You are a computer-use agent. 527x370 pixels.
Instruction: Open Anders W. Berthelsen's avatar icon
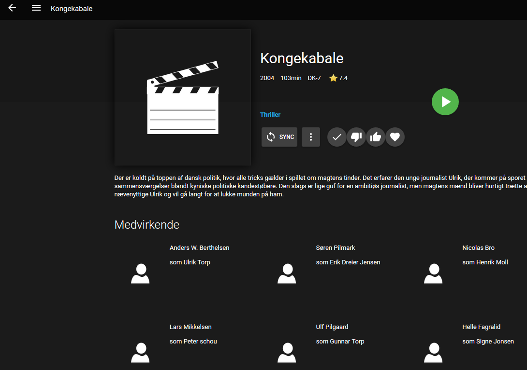[140, 274]
